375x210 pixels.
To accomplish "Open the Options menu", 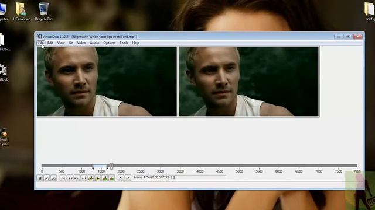I will (110, 43).
